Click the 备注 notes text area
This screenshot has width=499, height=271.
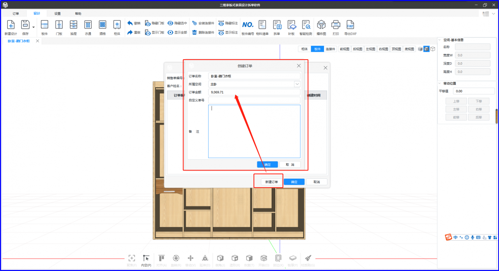coord(254,132)
